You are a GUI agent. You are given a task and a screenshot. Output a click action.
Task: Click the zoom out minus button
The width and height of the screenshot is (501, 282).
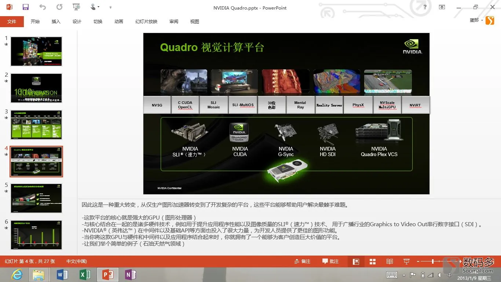(x=418, y=261)
